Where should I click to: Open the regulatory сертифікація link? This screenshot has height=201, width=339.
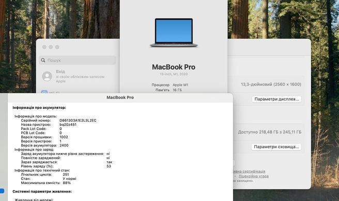click(249, 171)
